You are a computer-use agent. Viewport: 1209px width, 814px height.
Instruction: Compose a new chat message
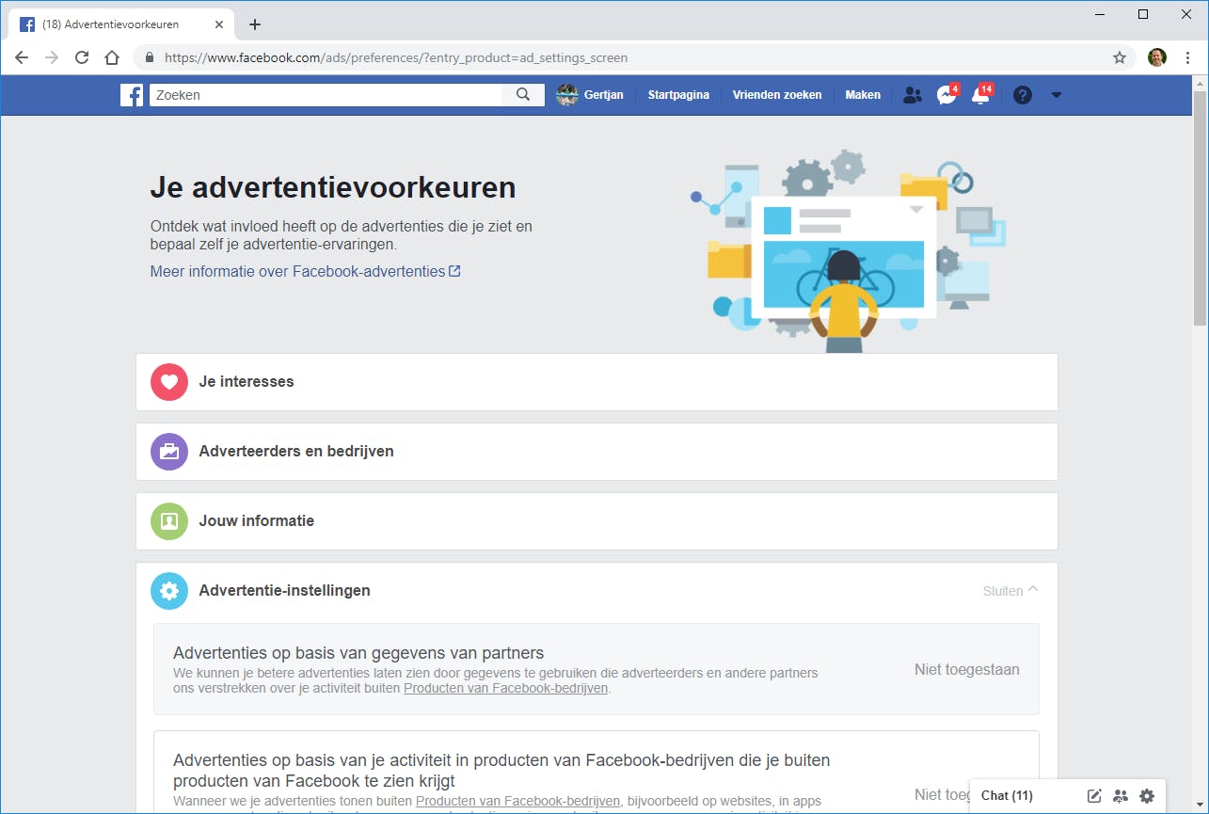click(1094, 796)
